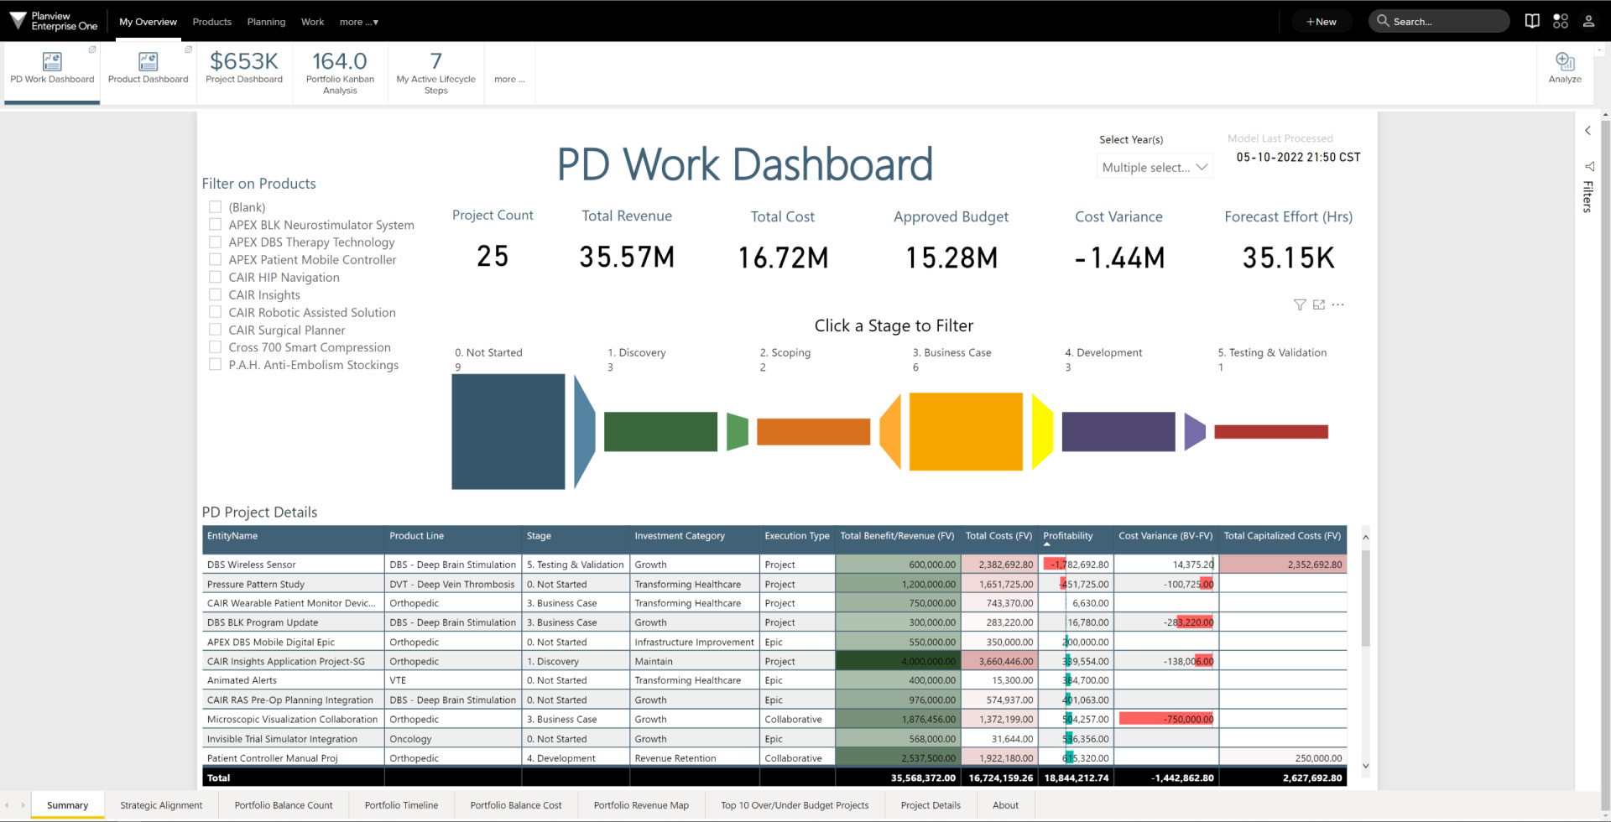The height and width of the screenshot is (822, 1611).
Task: Open the Planning menu
Action: coord(266,22)
